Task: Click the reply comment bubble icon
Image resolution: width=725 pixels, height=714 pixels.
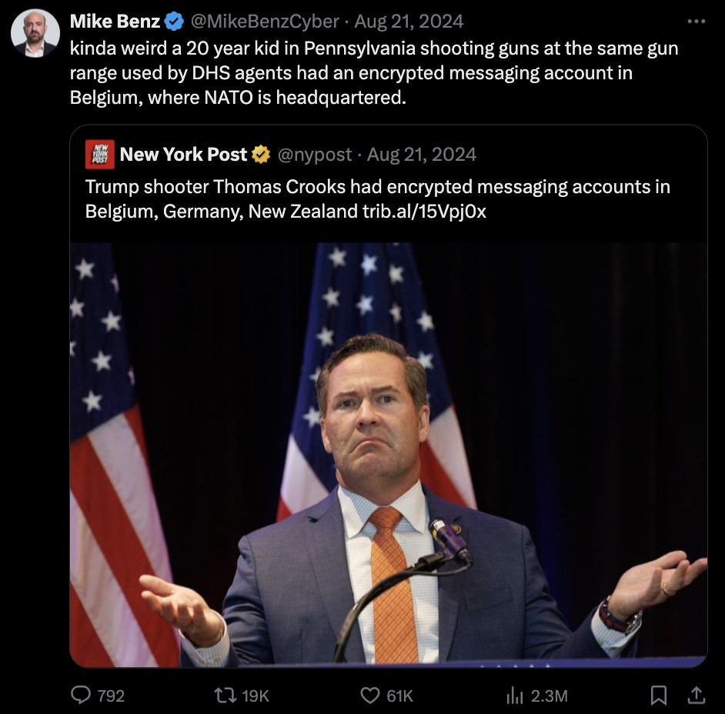Action: pyautogui.click(x=82, y=696)
